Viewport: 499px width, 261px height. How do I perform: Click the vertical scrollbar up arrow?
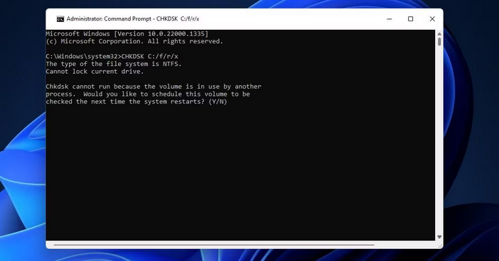(x=439, y=33)
